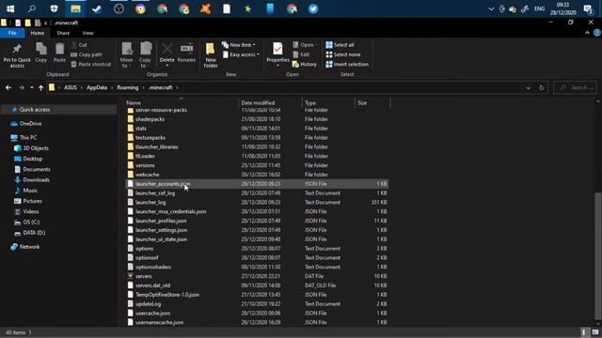
Task: Open Steam from the taskbar
Action: [x=97, y=8]
